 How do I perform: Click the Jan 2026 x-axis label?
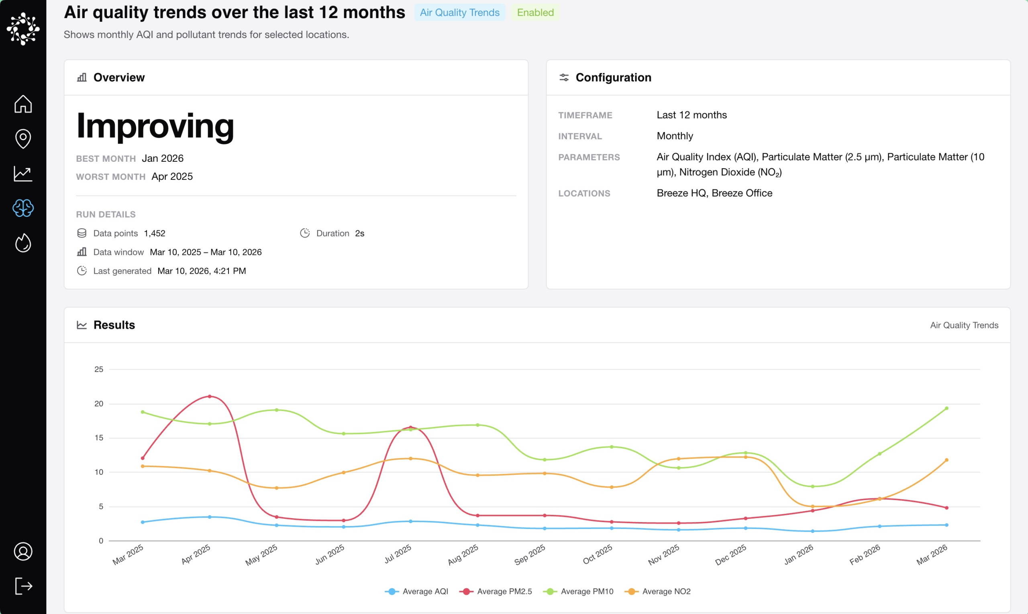coord(799,555)
